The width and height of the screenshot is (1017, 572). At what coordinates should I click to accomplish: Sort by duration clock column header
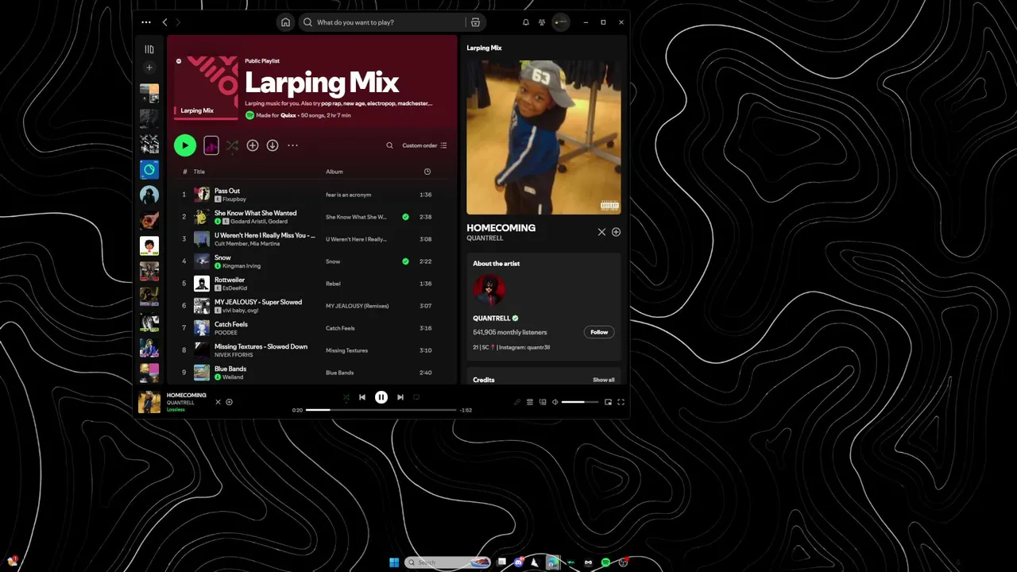point(427,172)
